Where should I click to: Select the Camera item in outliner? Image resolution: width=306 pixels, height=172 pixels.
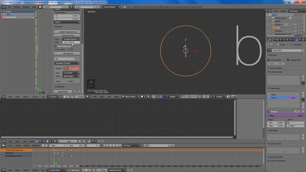pyautogui.click(x=278, y=24)
